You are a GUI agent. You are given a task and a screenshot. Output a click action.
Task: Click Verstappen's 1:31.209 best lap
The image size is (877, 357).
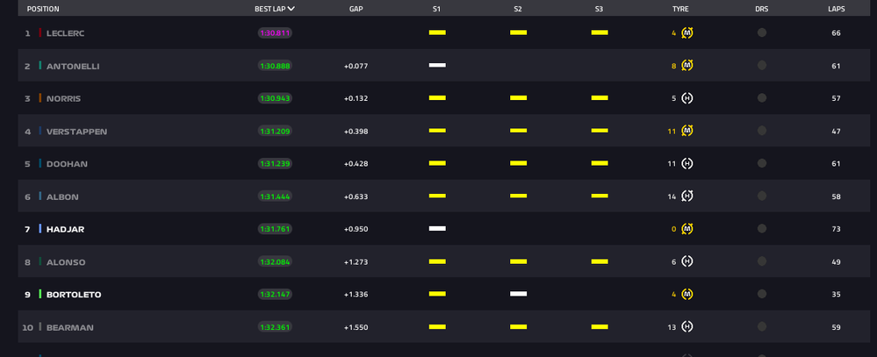275,132
